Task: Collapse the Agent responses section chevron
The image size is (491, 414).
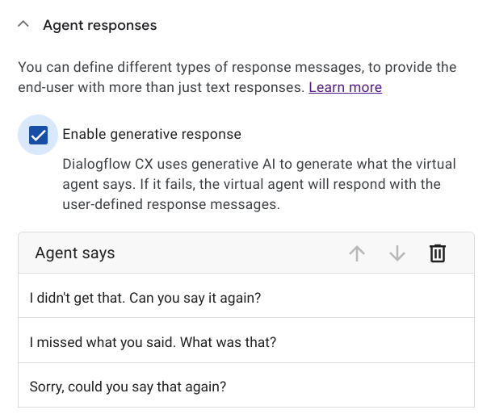Action: [x=23, y=25]
